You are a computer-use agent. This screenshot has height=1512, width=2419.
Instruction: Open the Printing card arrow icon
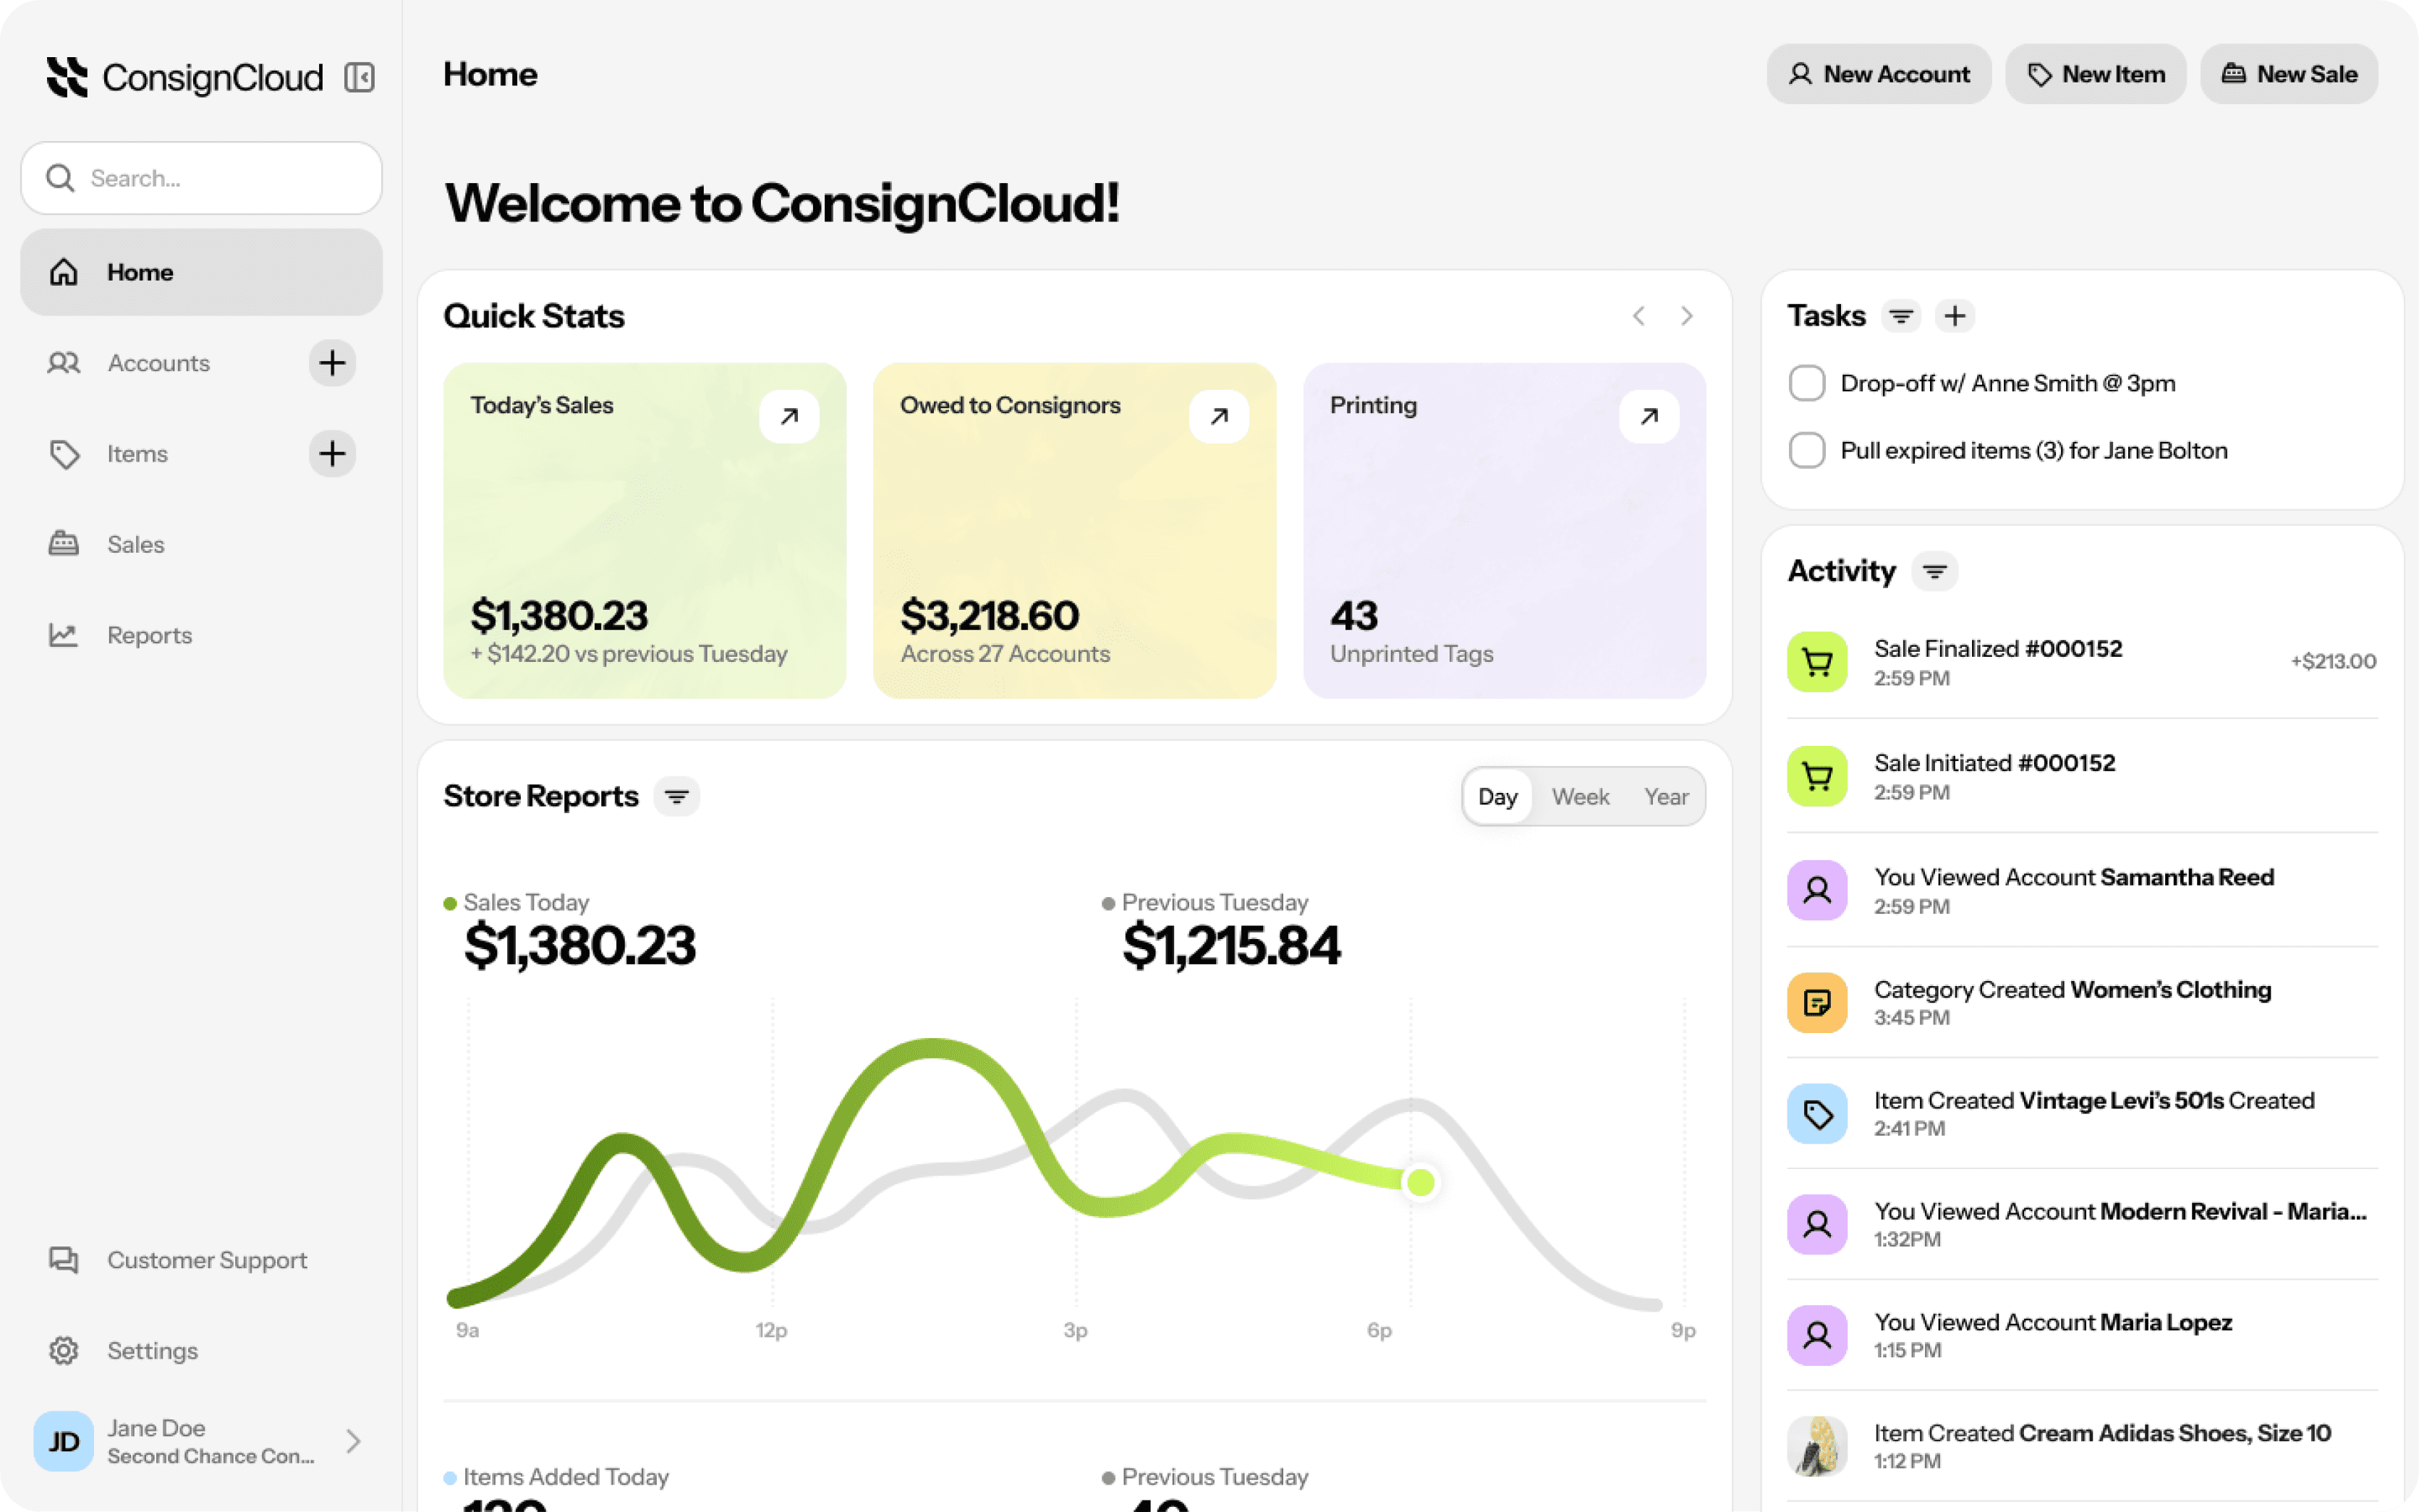[x=1649, y=416]
